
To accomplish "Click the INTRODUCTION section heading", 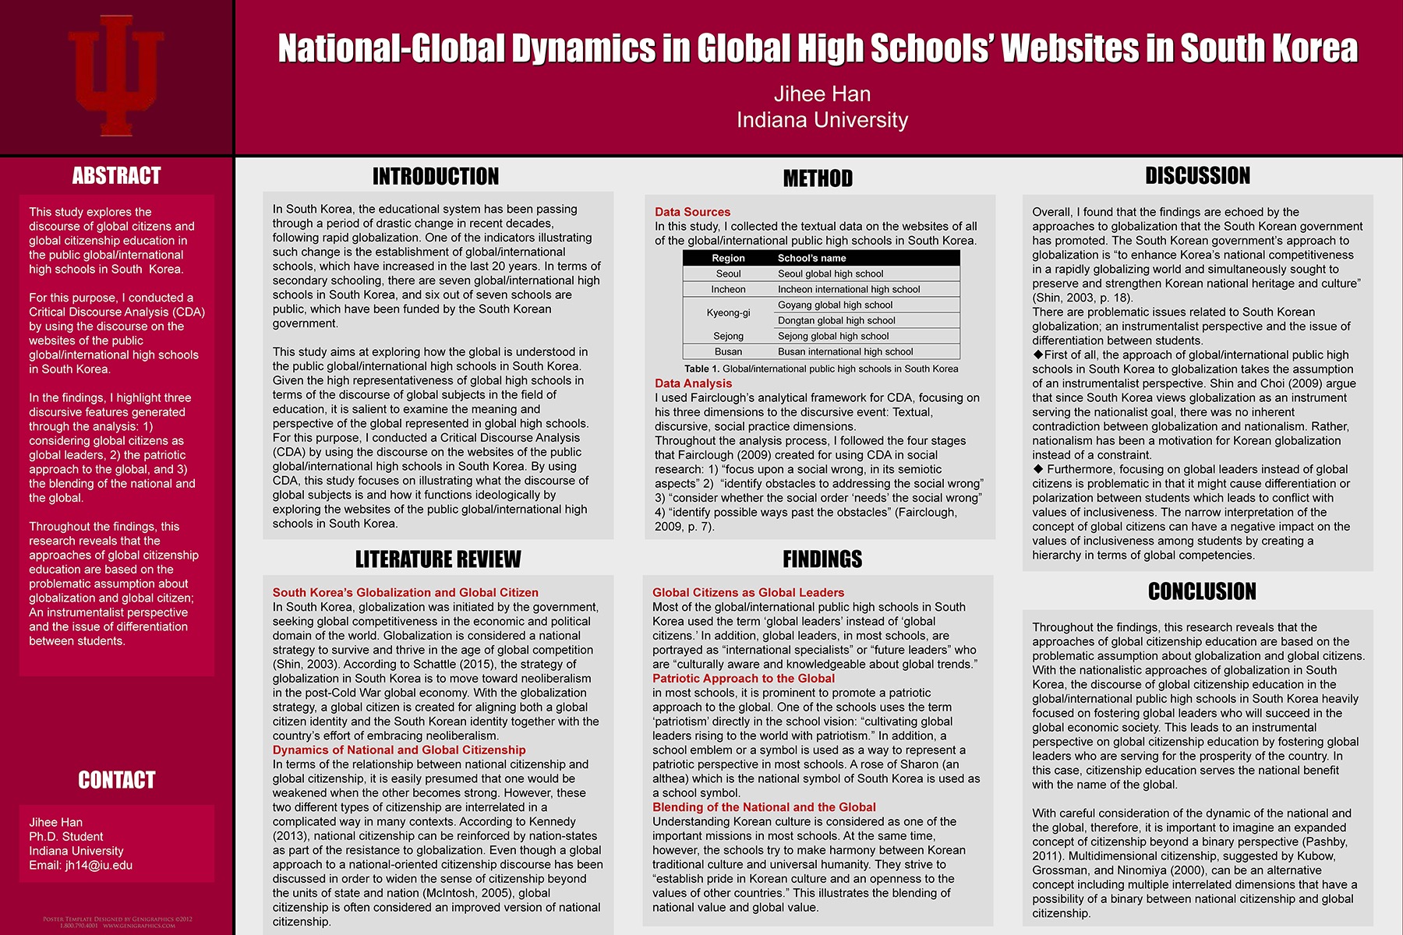I will pyautogui.click(x=436, y=177).
